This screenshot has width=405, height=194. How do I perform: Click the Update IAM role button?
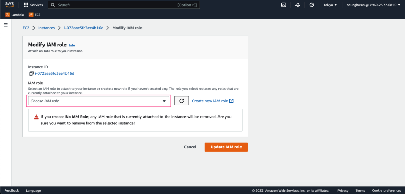click(x=226, y=147)
